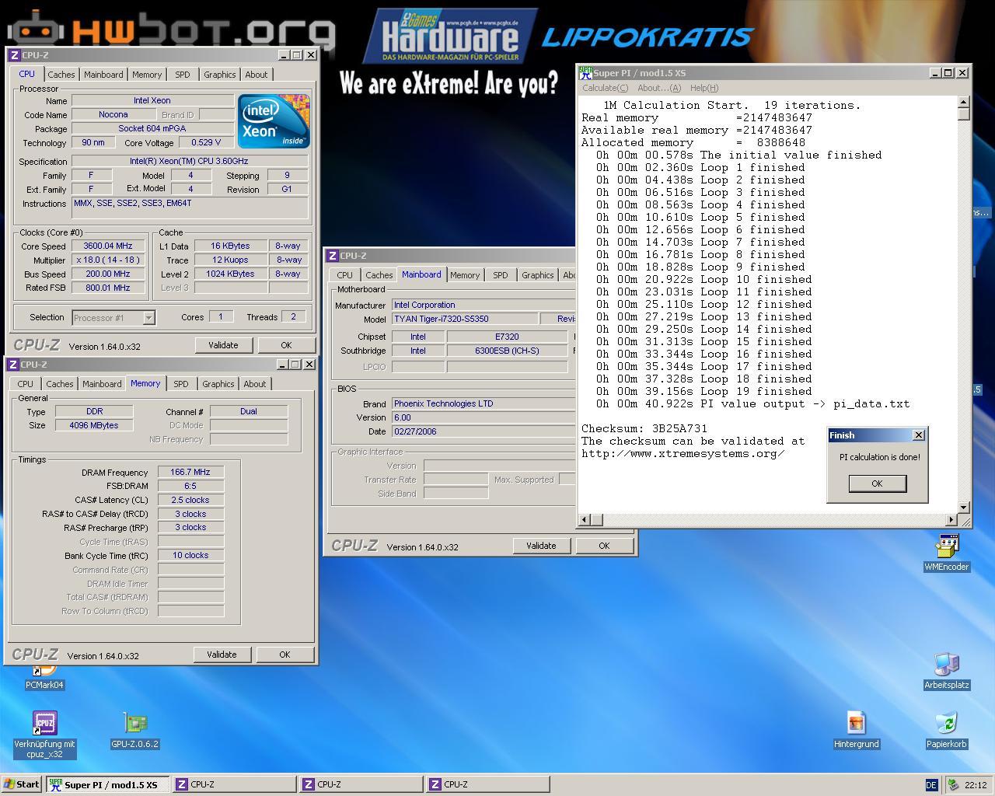The height and width of the screenshot is (796, 995).
Task: Click the memory Size 4096 MBytes value
Action: point(94,425)
